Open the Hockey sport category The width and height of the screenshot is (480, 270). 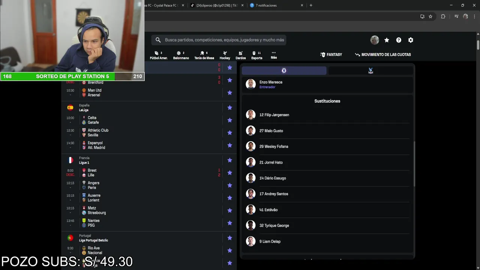225,55
